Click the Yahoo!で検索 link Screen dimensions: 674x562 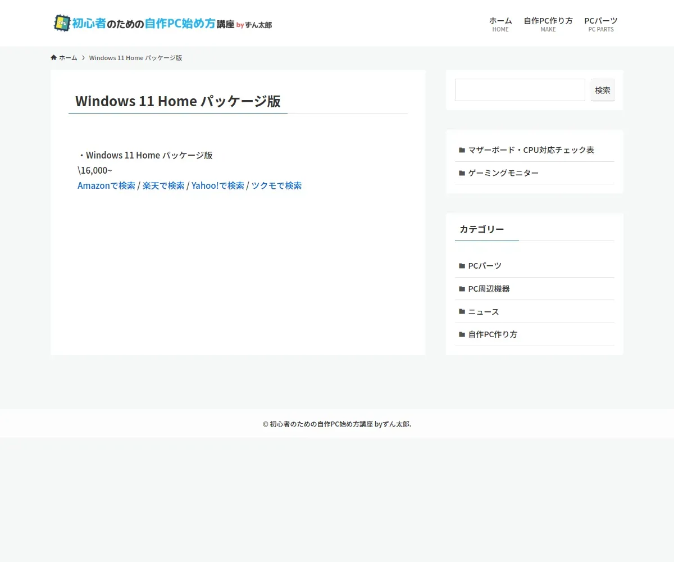click(x=218, y=185)
